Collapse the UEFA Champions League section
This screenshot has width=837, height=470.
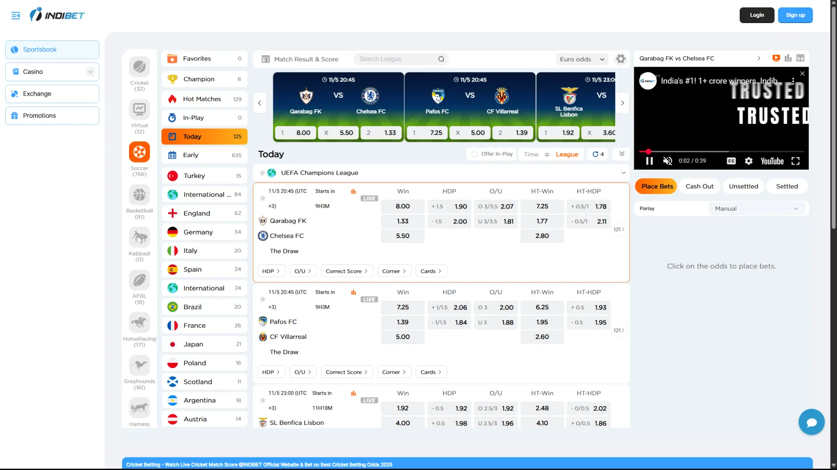coord(623,172)
